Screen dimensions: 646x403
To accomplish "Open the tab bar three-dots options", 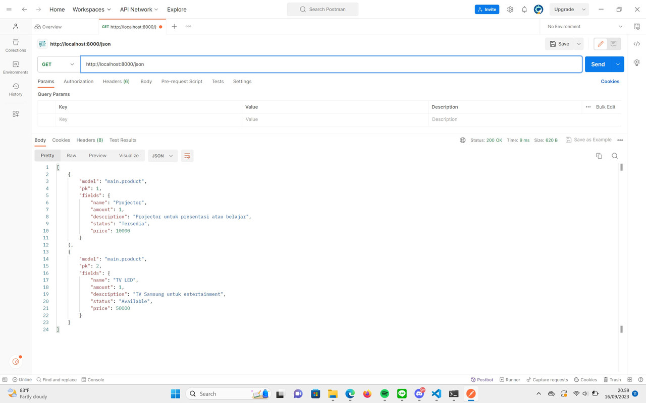I will [x=188, y=27].
